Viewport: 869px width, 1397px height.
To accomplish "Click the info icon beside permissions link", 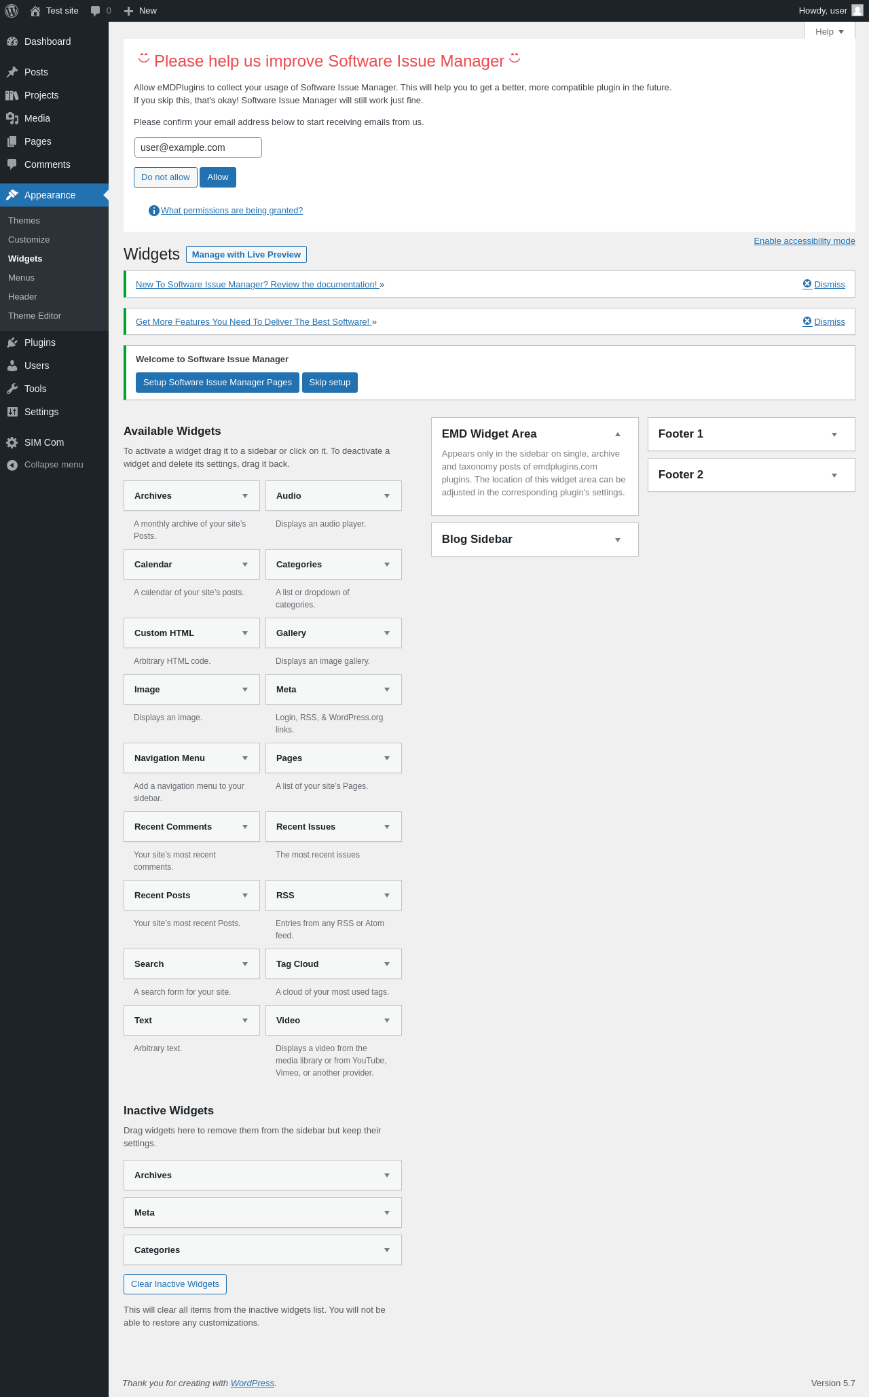I will (154, 211).
